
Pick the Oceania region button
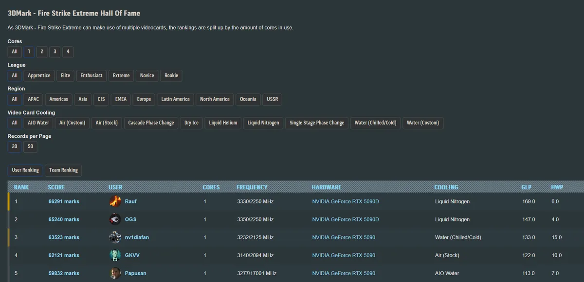[248, 99]
